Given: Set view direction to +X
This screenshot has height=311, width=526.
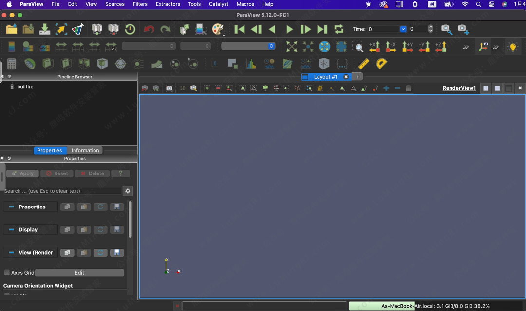Looking at the screenshot, I should (375, 47).
